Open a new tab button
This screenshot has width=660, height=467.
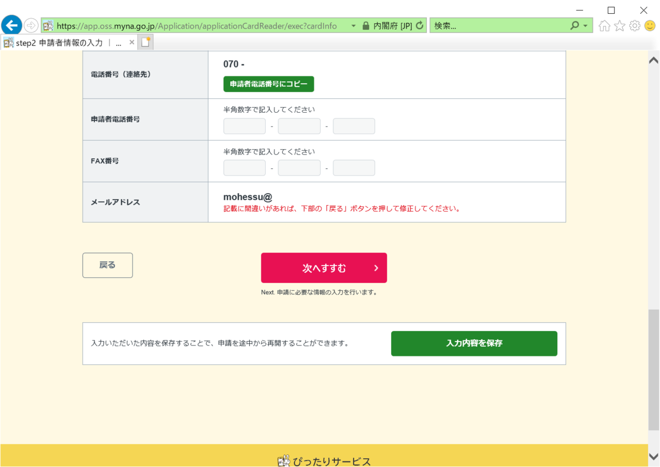tap(146, 42)
